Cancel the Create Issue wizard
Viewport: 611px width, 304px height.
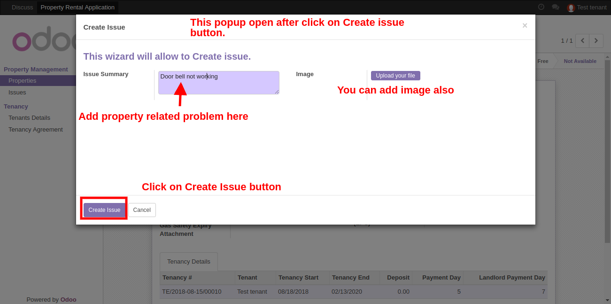(x=142, y=210)
